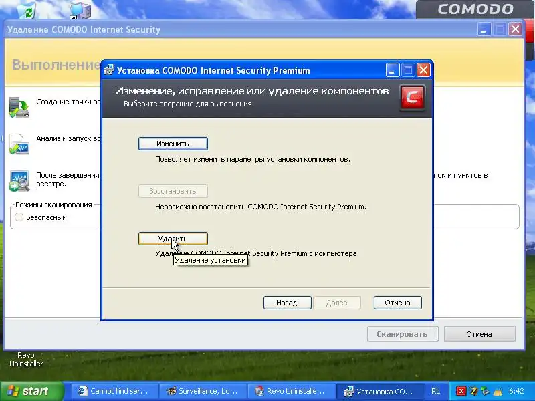Click the yellow Z tray icon
The height and width of the screenshot is (401, 535).
click(473, 391)
